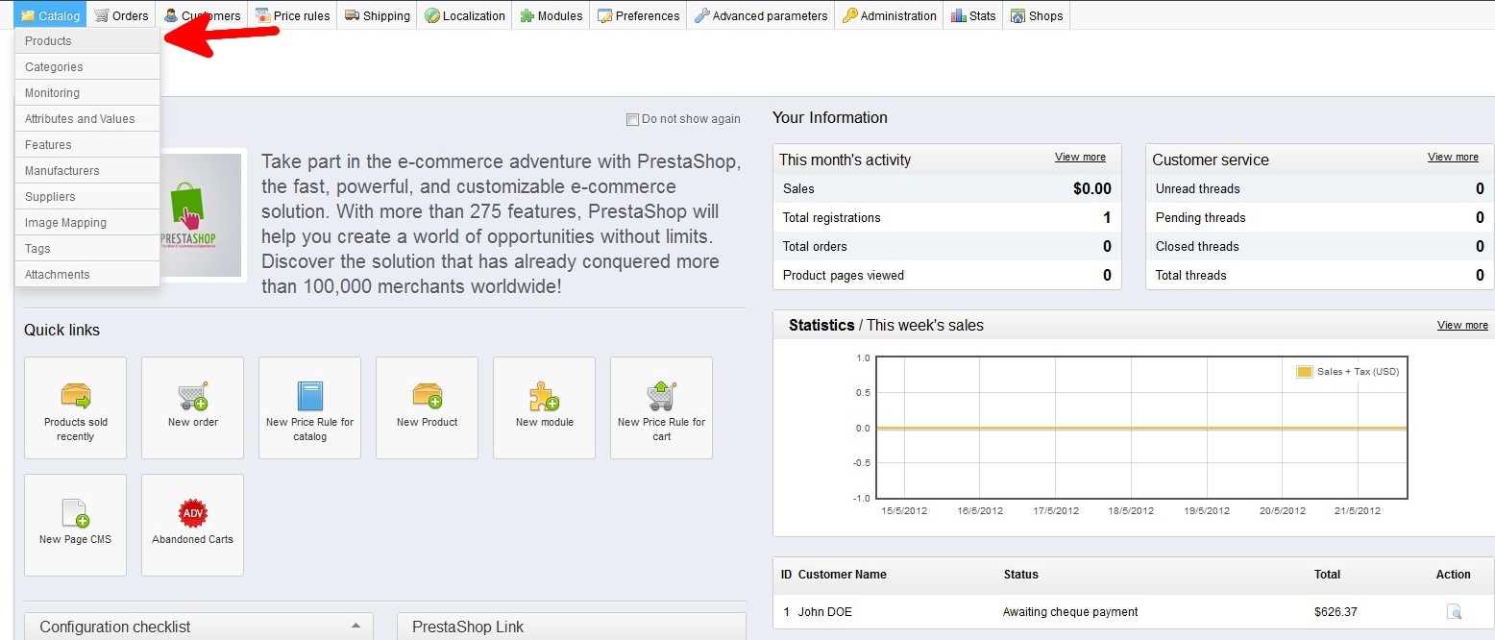This screenshot has width=1495, height=640.
Task: Click the Total registrations row label
Action: [831, 218]
